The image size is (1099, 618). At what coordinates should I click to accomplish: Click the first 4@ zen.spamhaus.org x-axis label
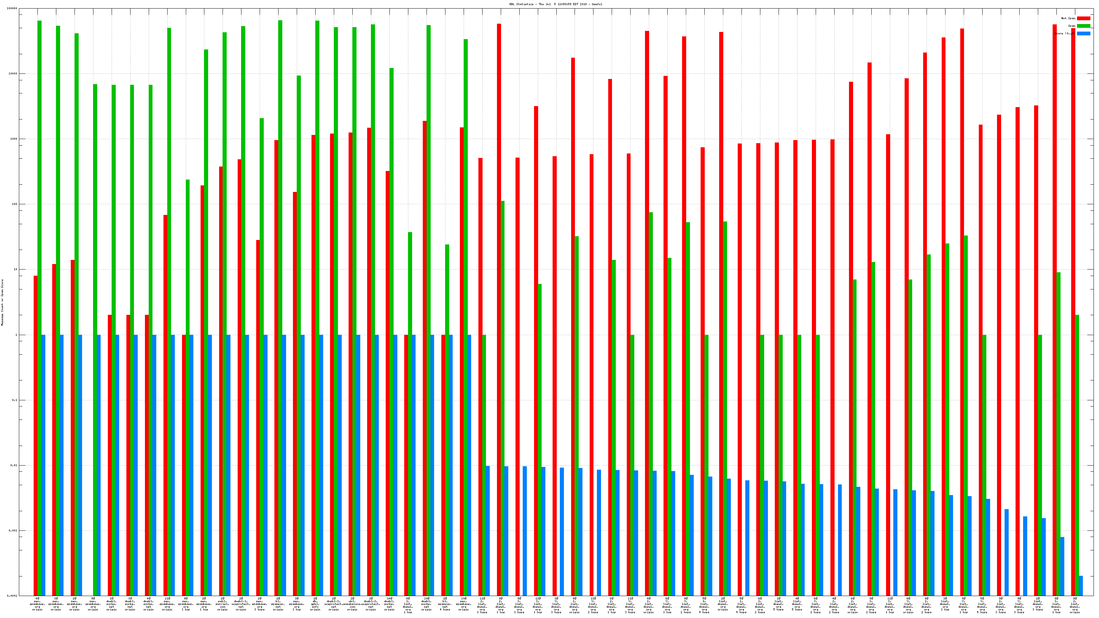(37, 604)
